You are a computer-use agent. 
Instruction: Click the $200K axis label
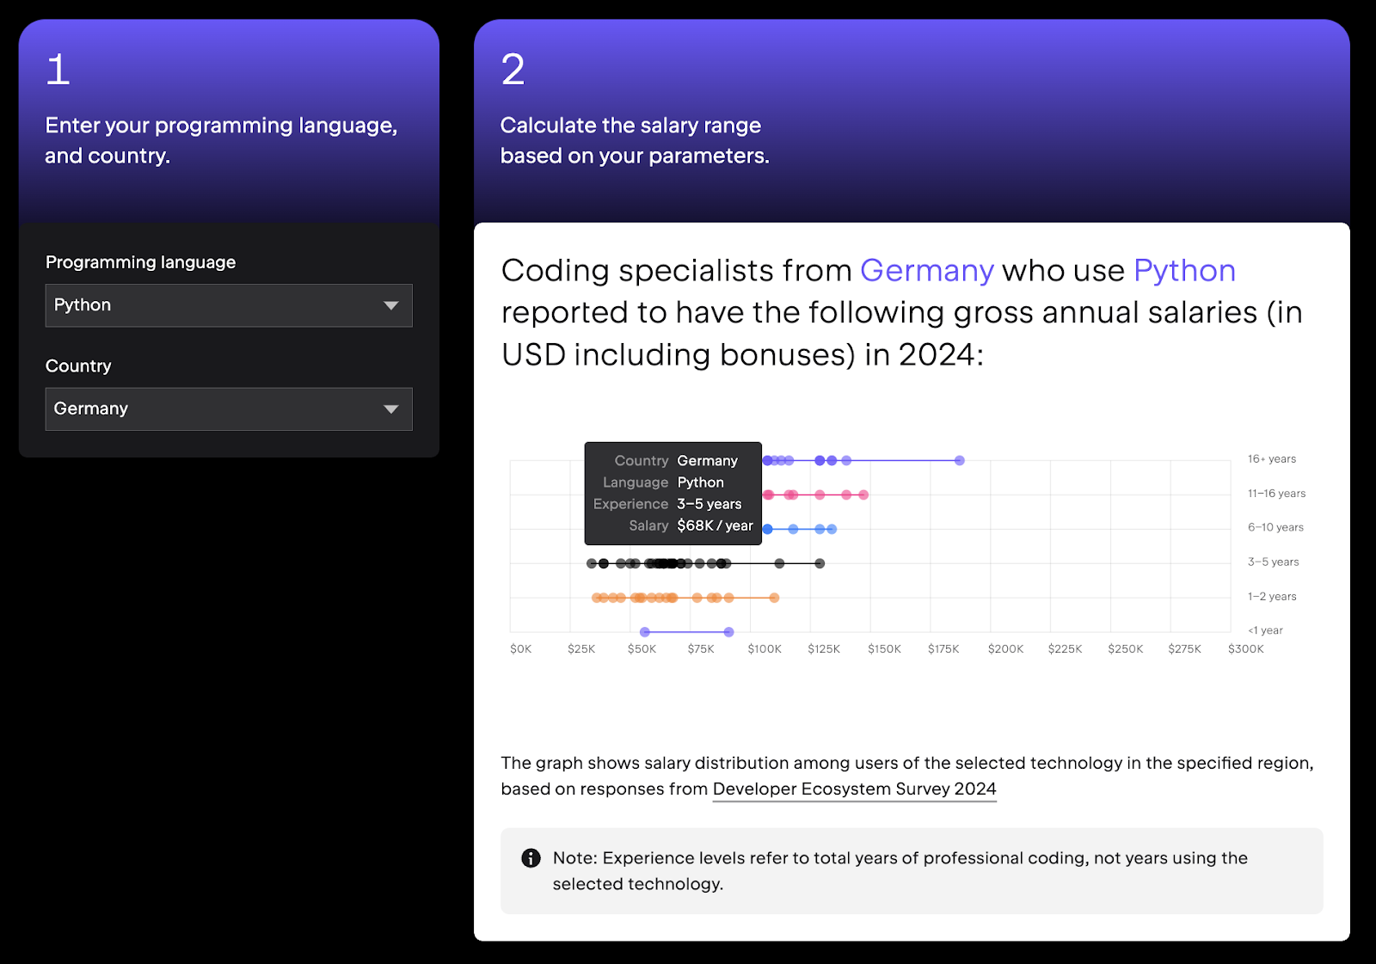[x=1005, y=649]
